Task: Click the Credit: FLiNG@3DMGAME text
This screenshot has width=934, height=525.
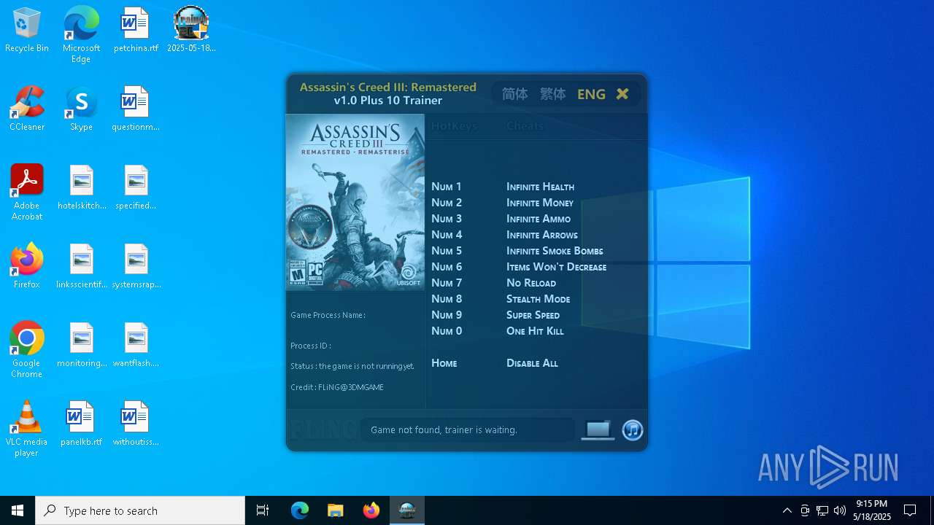Action: pyautogui.click(x=337, y=387)
